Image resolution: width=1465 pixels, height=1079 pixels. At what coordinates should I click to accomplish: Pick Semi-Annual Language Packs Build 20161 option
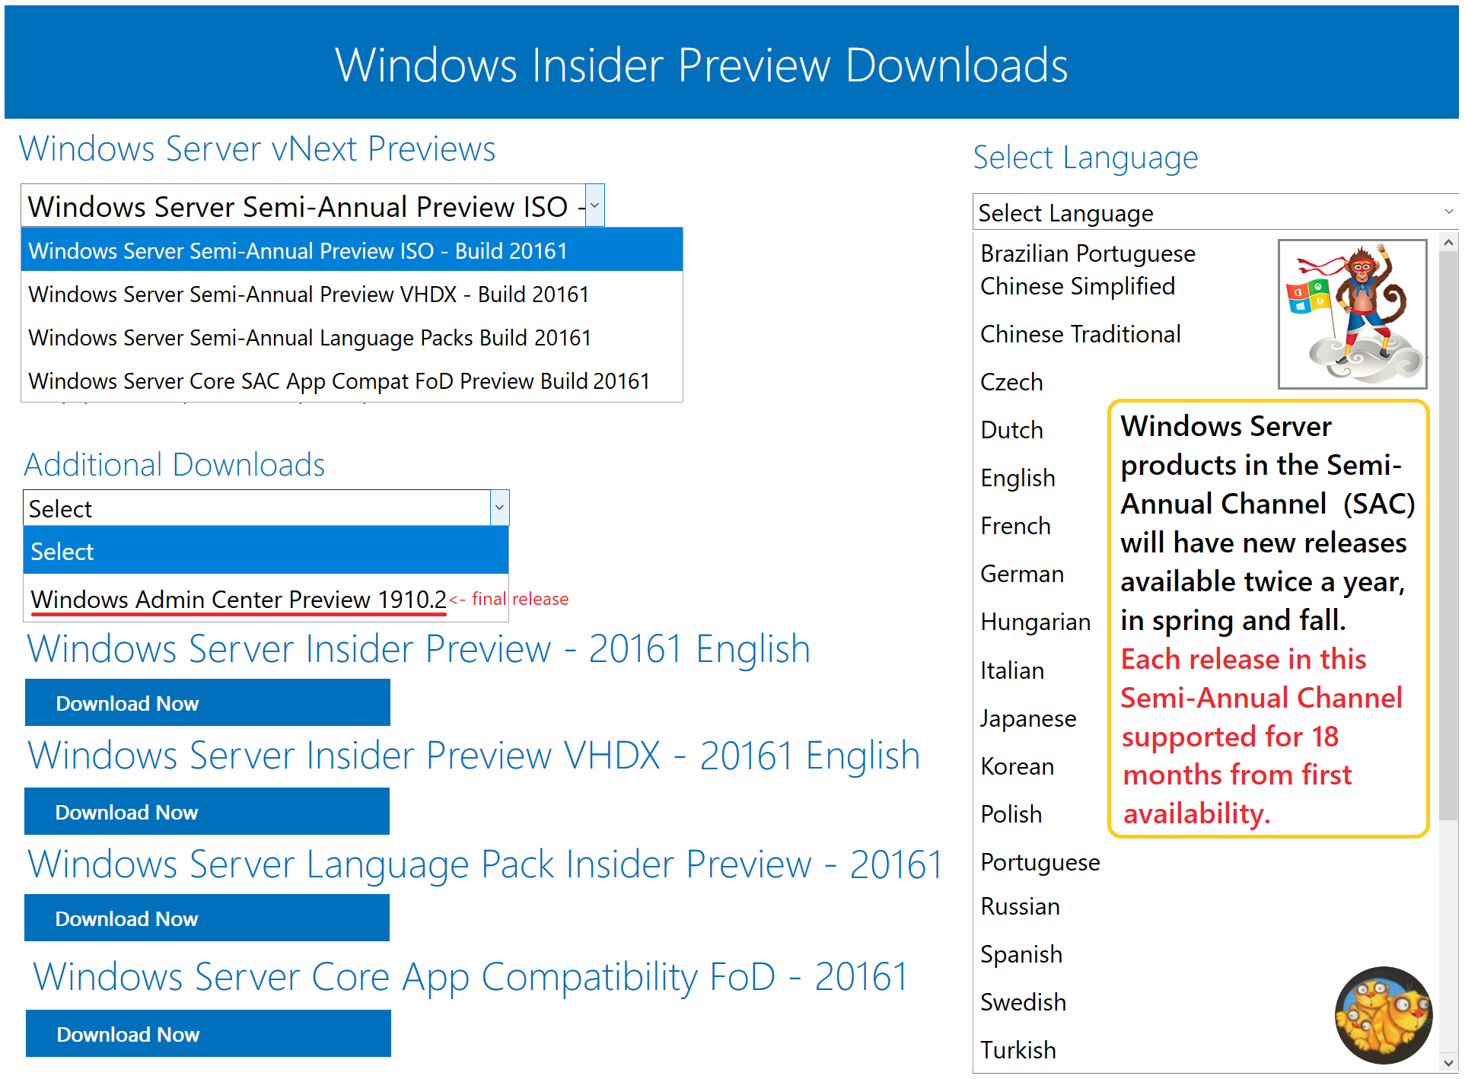point(309,338)
